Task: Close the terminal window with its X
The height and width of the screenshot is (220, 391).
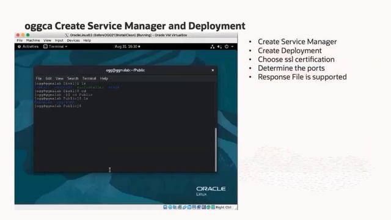Action: 213,70
